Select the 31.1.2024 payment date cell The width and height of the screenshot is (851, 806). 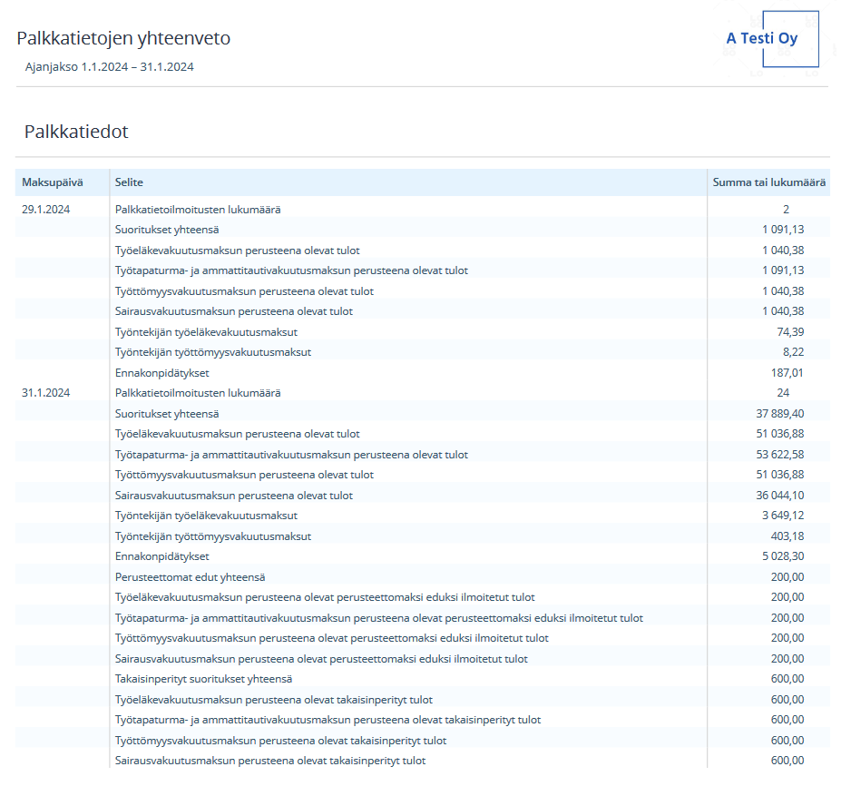pos(46,393)
